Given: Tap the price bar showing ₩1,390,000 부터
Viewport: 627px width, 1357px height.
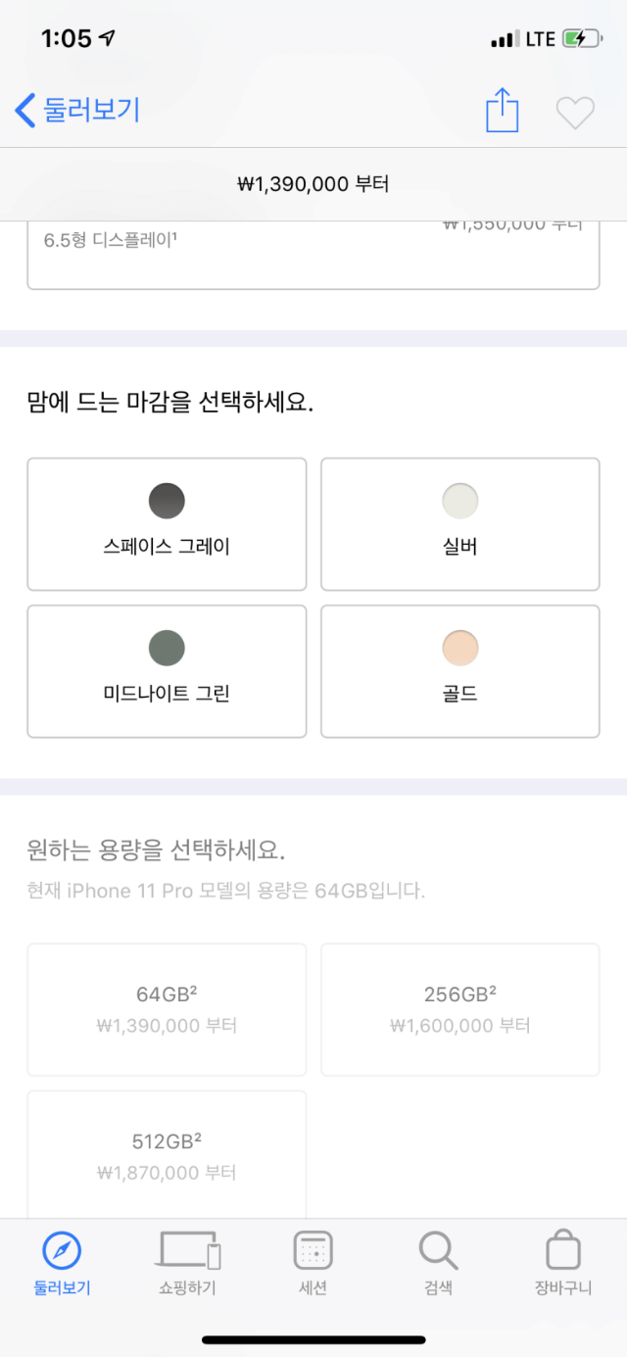Looking at the screenshot, I should pyautogui.click(x=313, y=183).
